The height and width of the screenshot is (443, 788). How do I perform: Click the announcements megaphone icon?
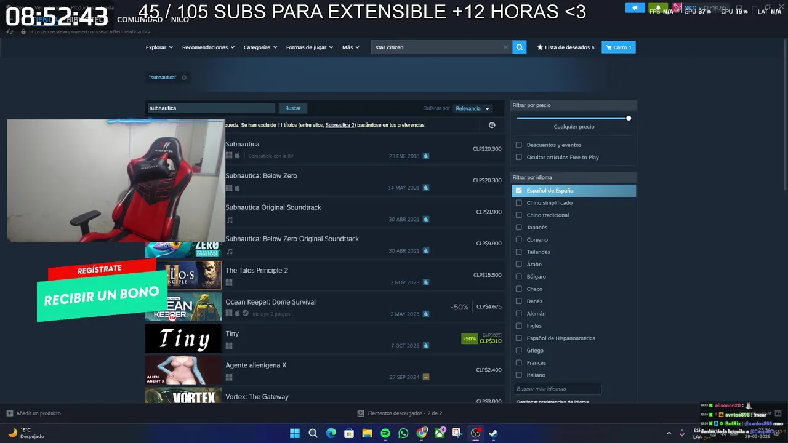(x=635, y=8)
